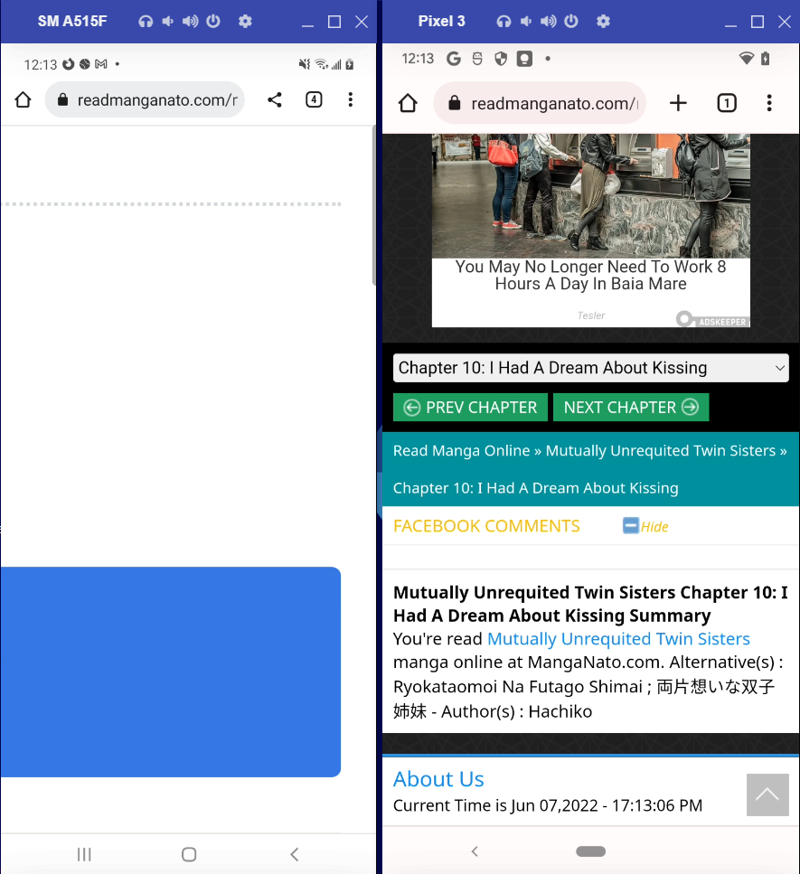
Task: Follow the Mutually Unrequited Twin Sisters link
Action: click(618, 639)
